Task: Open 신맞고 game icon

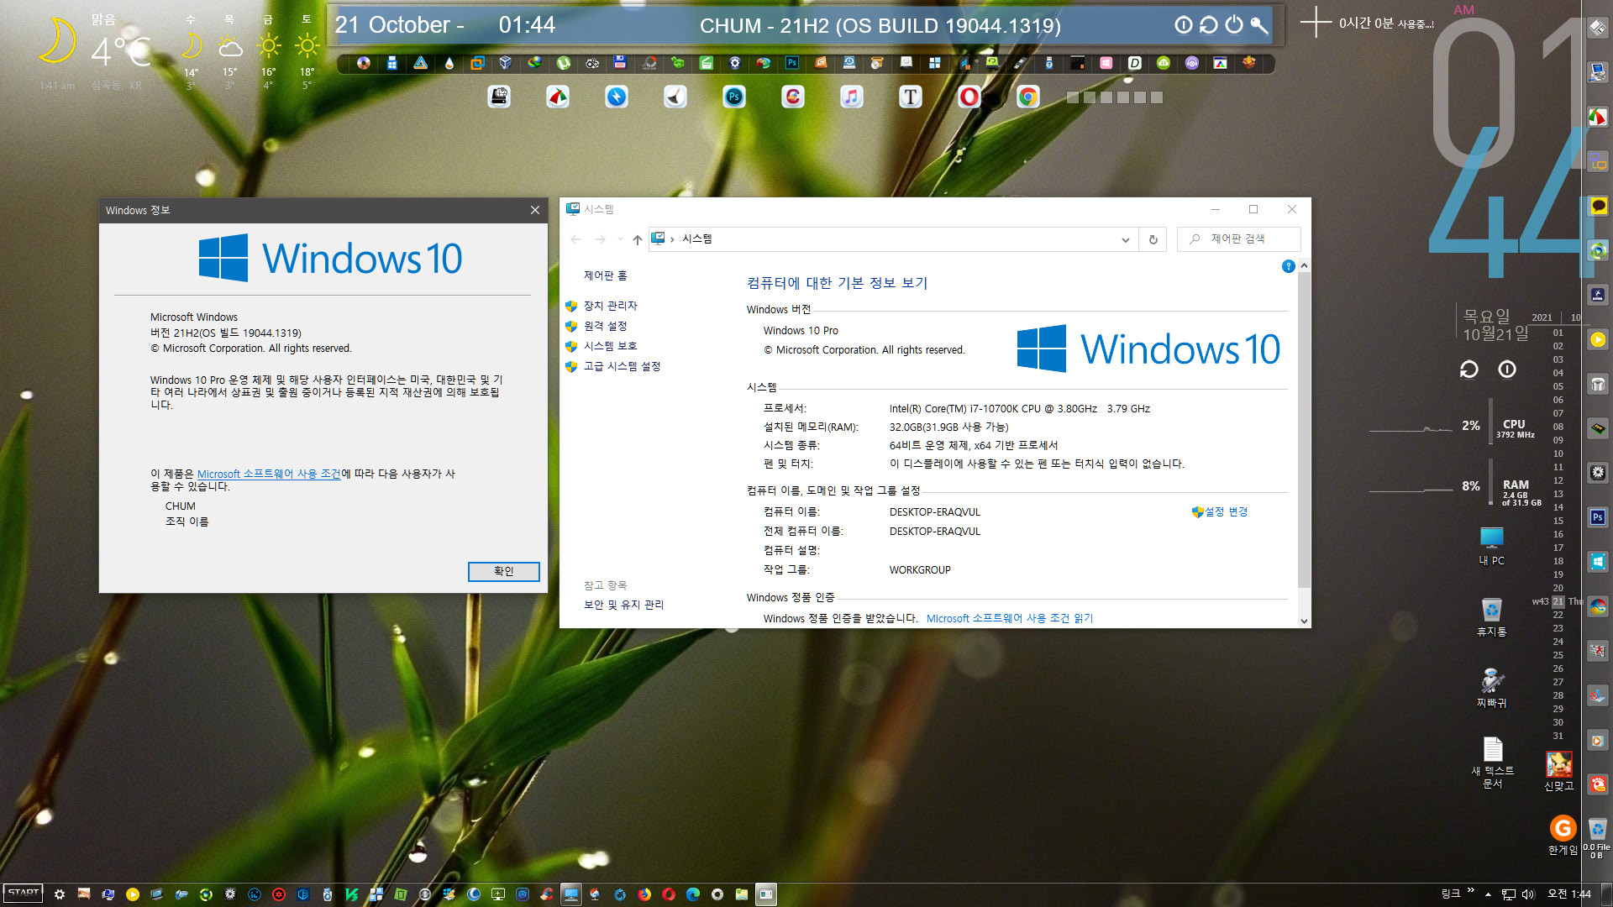Action: click(x=1559, y=771)
